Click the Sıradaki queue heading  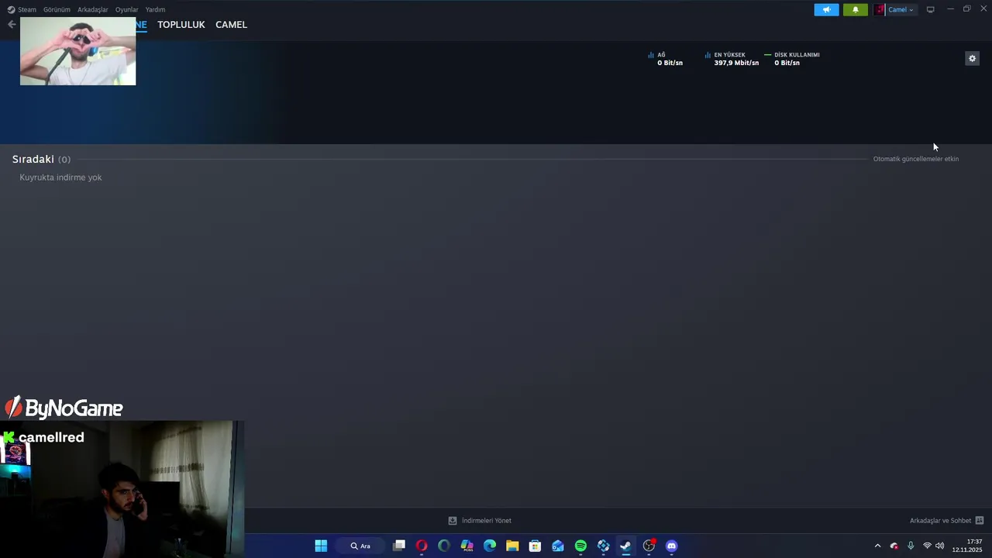coord(41,159)
